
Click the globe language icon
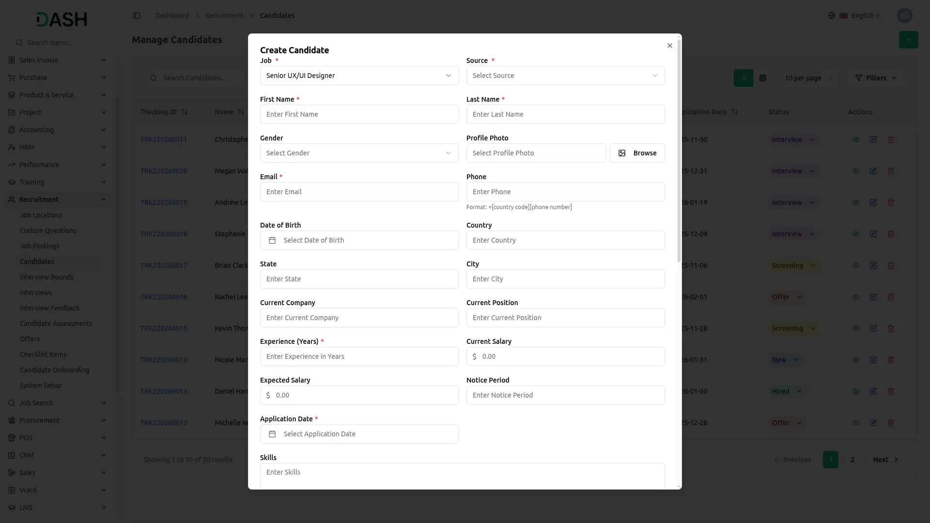(832, 15)
